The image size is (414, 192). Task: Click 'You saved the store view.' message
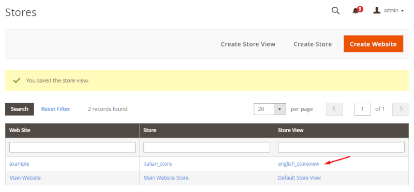tap(57, 81)
